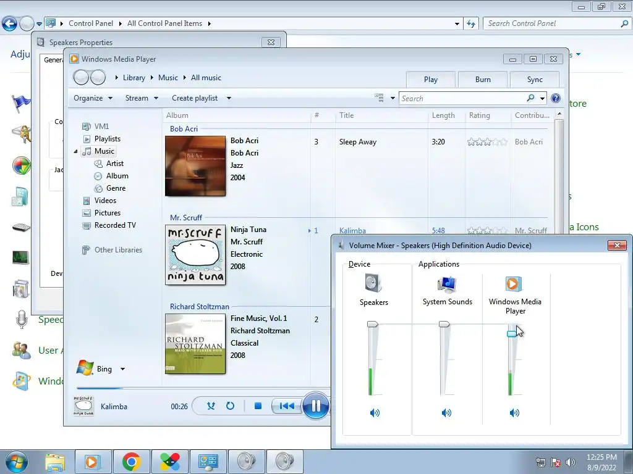
Task: Click the Media Player Forward navigation button
Action: [98, 77]
